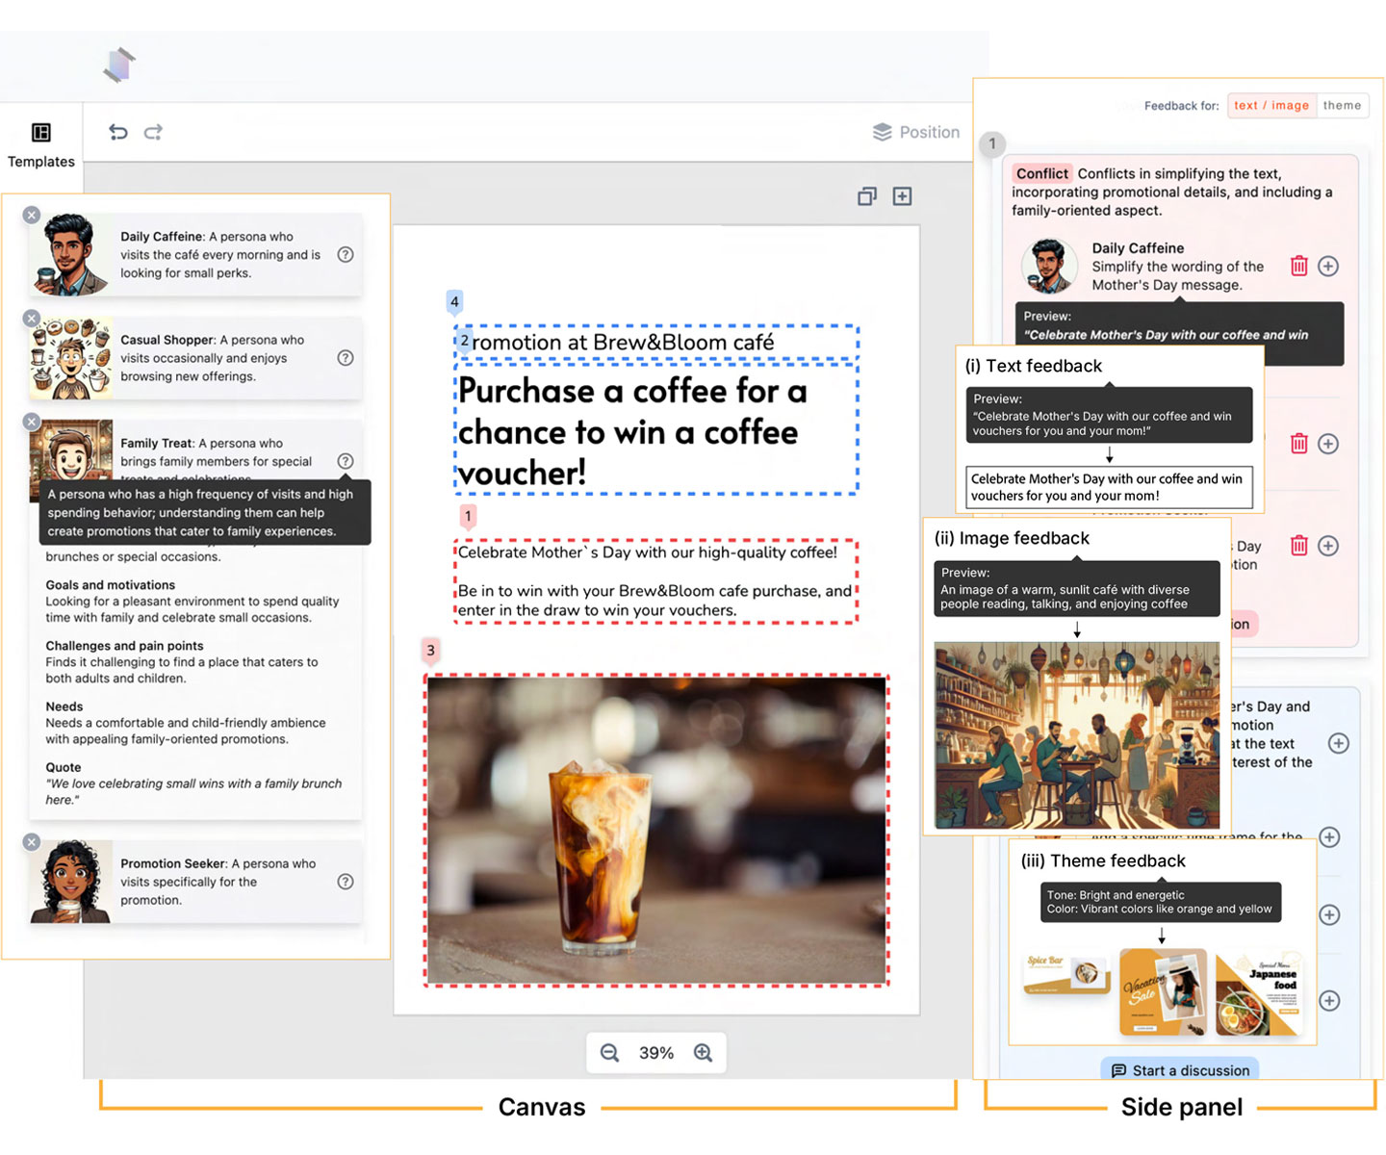
Task: Click the undo arrow icon
Action: click(x=118, y=132)
